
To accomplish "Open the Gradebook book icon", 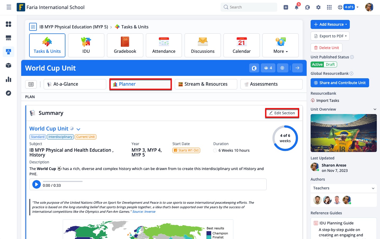I will click(x=125, y=42).
